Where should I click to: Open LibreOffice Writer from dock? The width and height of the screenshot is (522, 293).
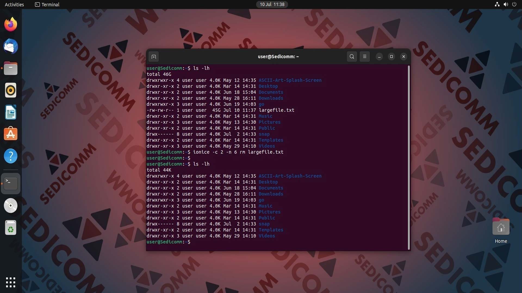11,112
